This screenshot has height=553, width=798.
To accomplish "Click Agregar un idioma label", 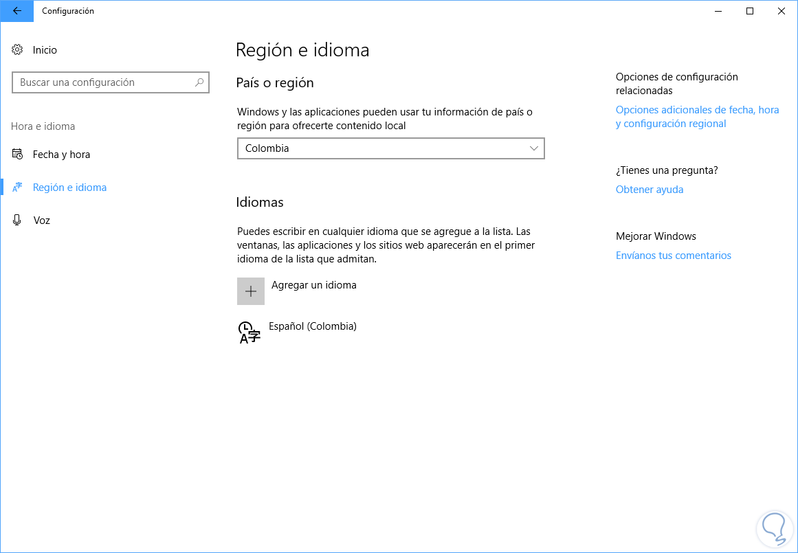I will [314, 285].
